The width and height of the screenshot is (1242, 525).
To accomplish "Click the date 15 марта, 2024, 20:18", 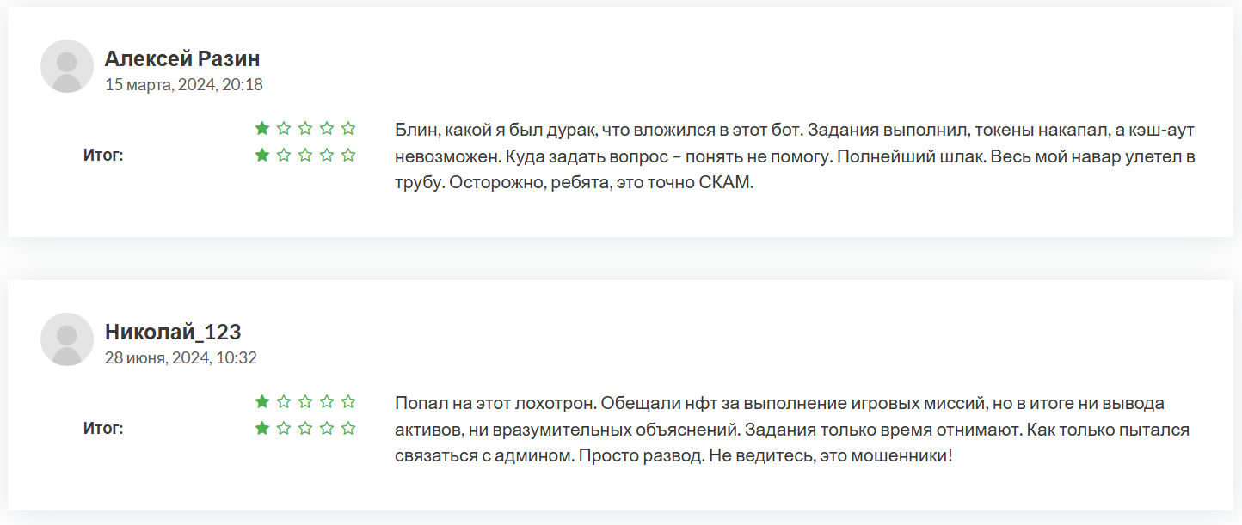I will click(184, 85).
